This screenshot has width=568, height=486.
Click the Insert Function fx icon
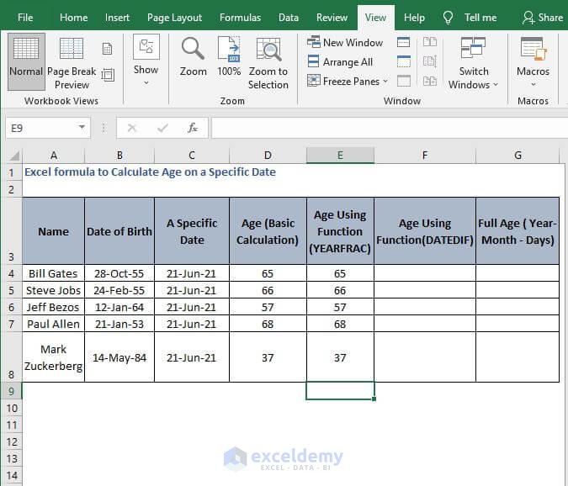pos(193,128)
